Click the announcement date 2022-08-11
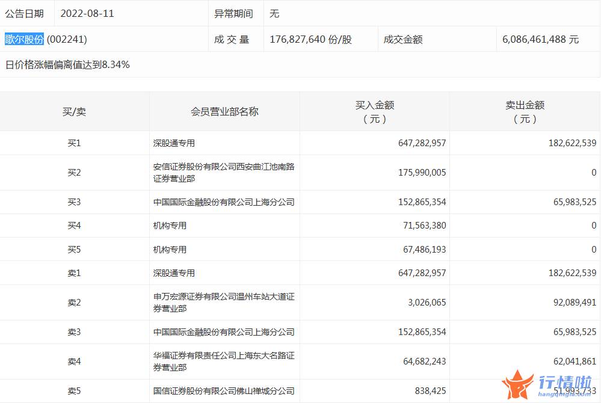 click(87, 13)
